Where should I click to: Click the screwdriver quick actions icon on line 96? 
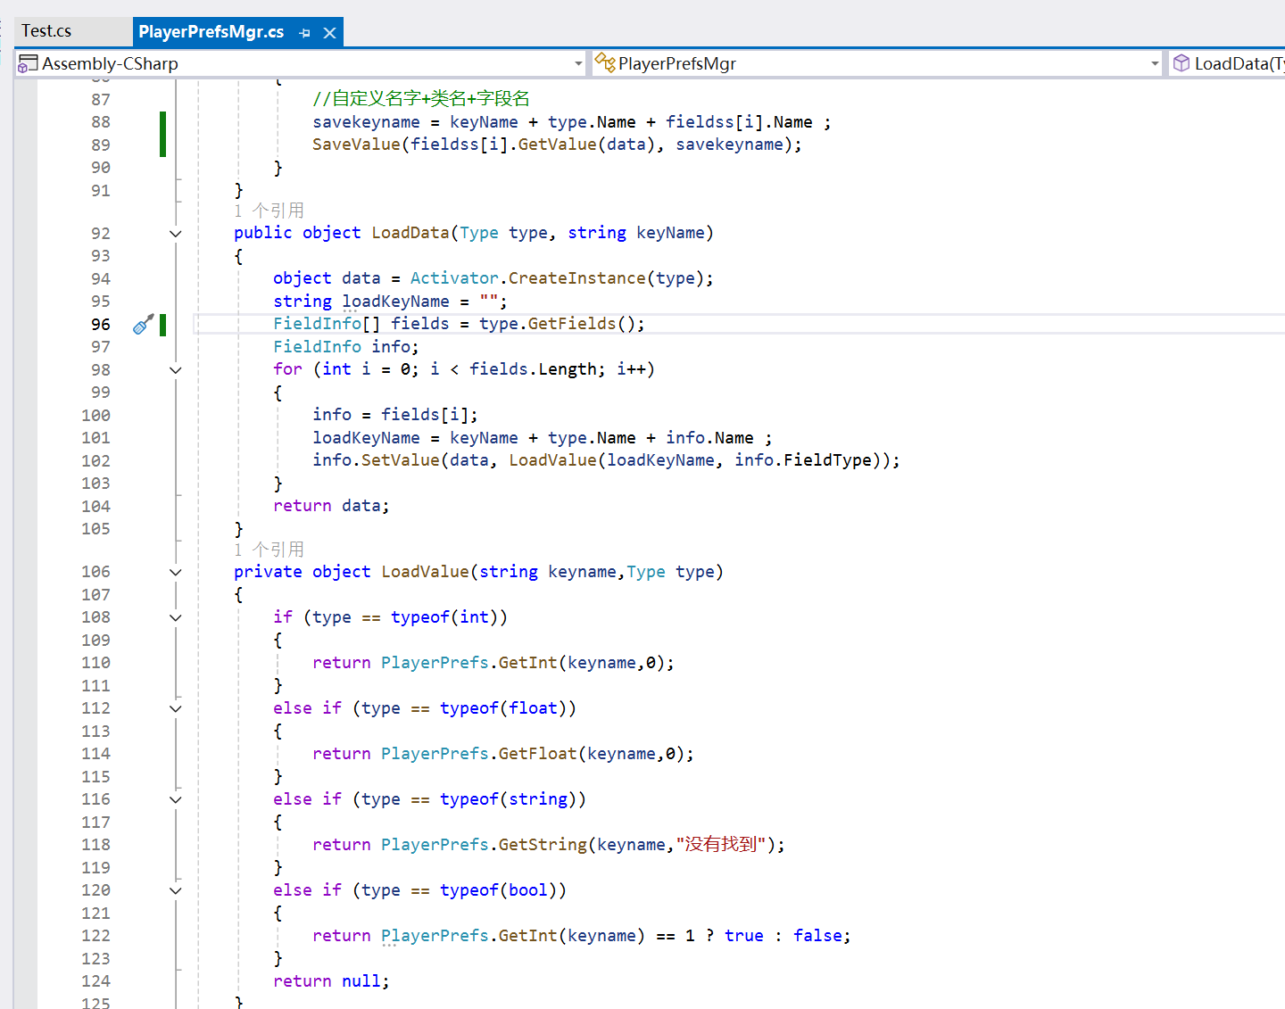pos(143,324)
